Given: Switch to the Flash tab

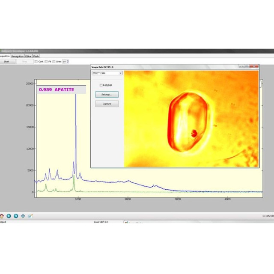Looking at the screenshot, I should 36,56.
